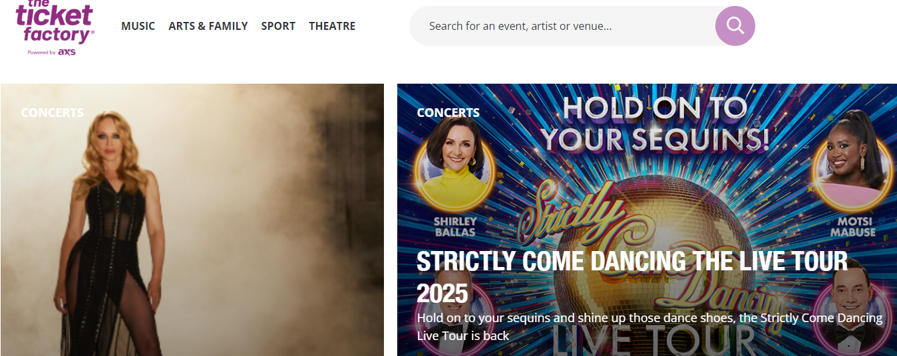
Task: Click the MOTSI MABUSE name caption
Action: 852,227
